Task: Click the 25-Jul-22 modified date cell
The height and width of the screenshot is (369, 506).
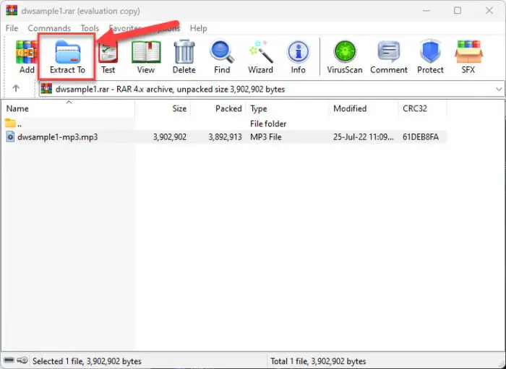Action: (364, 137)
